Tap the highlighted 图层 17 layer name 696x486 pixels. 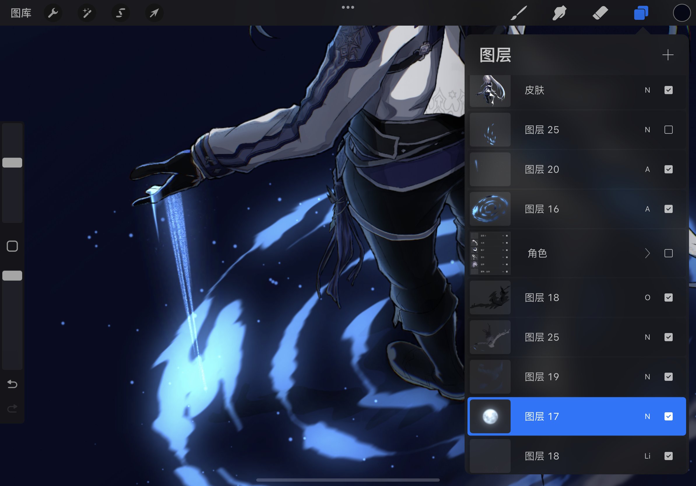pos(542,416)
